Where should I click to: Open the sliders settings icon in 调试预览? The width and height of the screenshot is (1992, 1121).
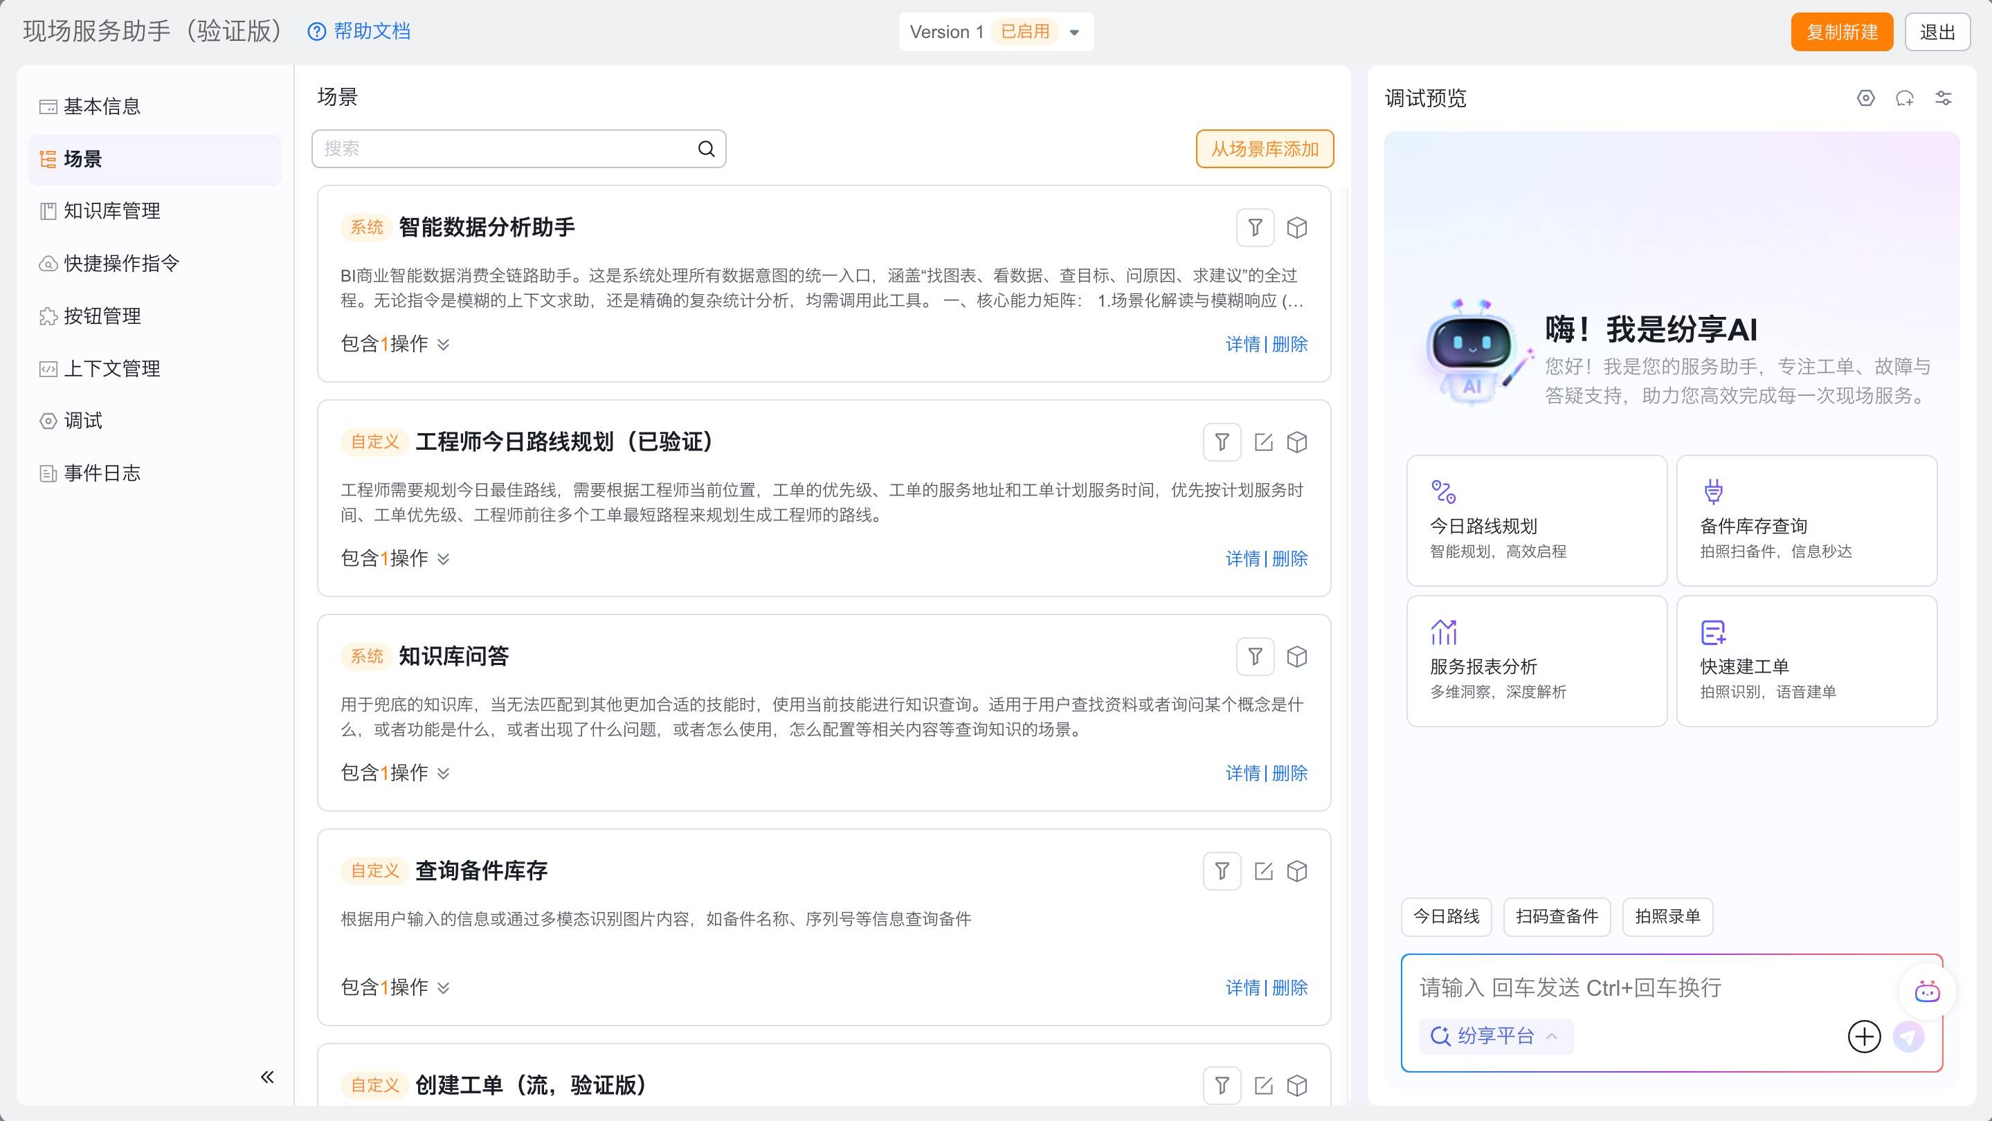pos(1944,98)
